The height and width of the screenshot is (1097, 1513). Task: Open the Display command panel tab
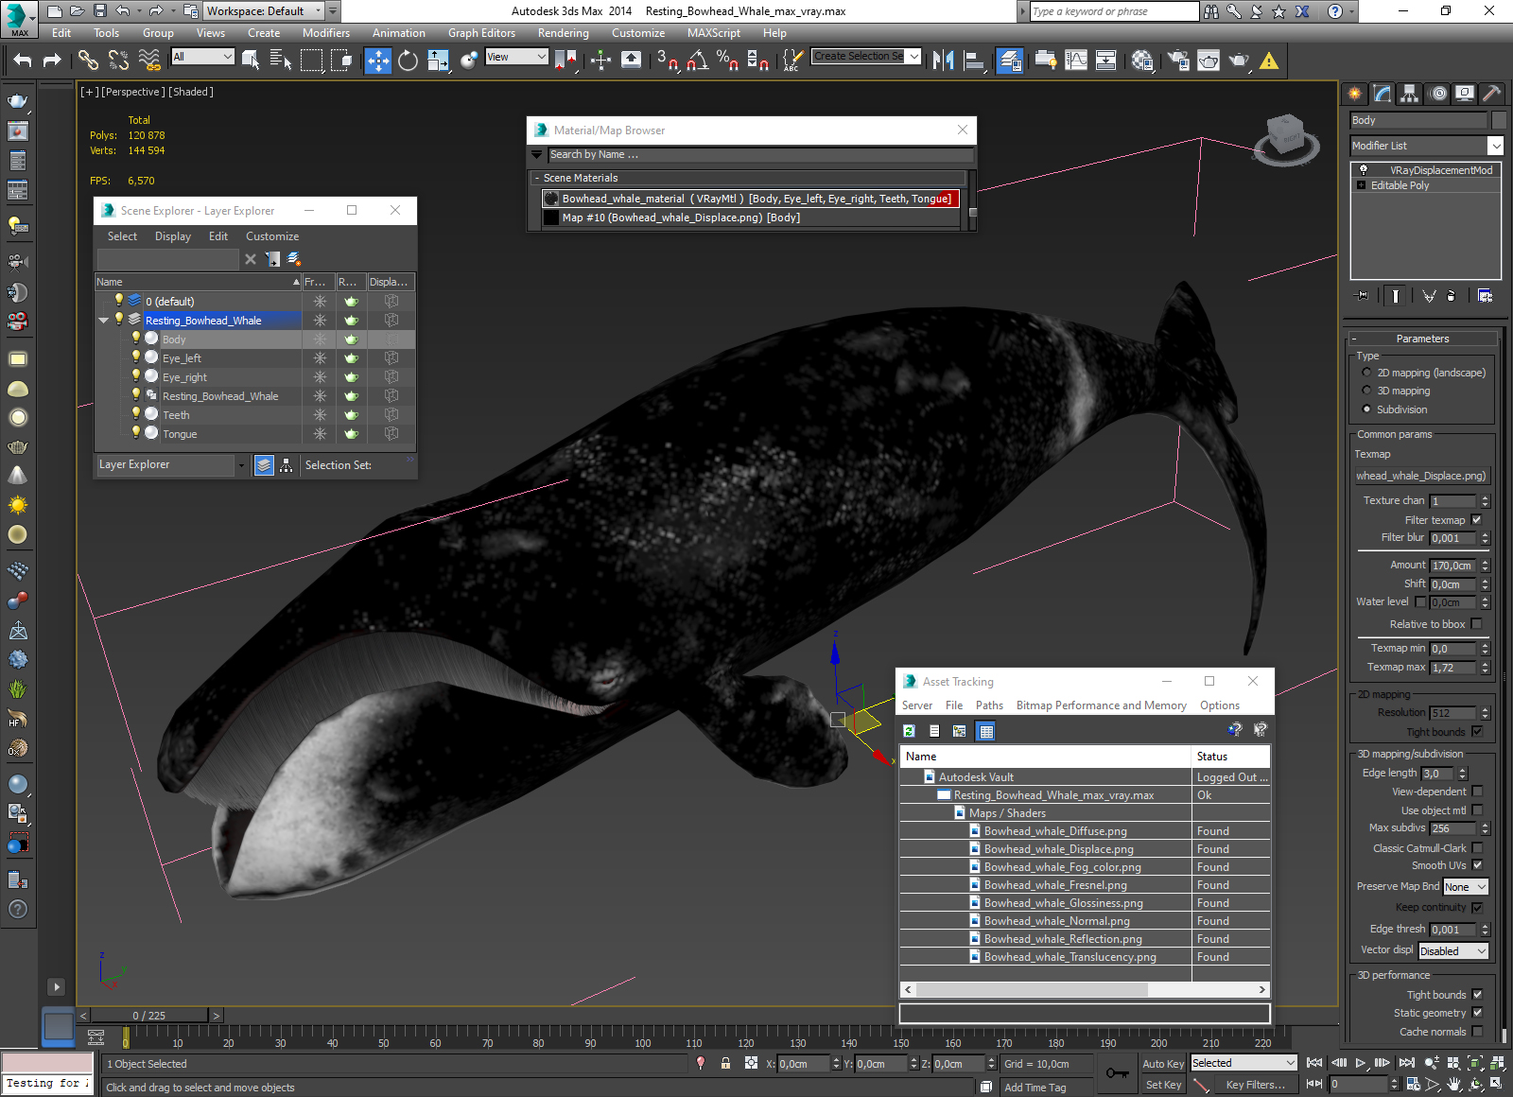tap(1465, 94)
